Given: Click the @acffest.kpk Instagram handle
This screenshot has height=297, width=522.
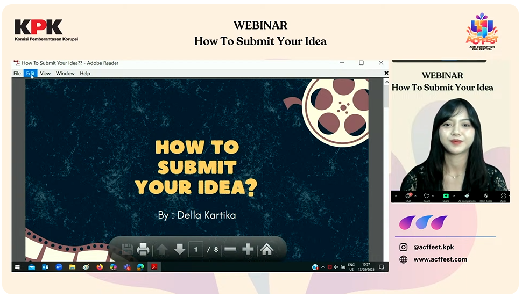Looking at the screenshot, I should click(433, 247).
